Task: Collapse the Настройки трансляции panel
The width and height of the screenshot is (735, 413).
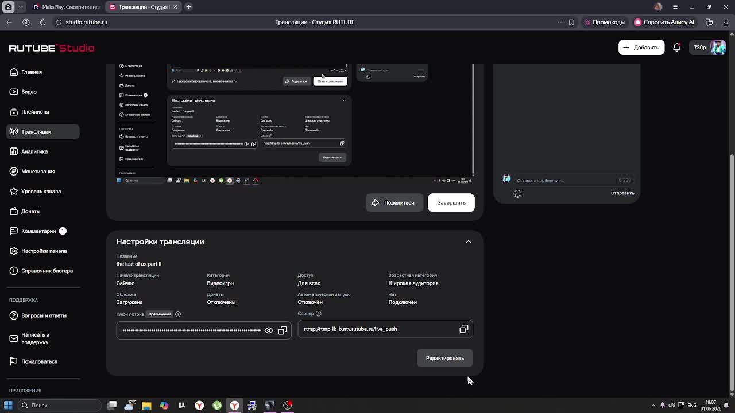Action: pos(469,241)
